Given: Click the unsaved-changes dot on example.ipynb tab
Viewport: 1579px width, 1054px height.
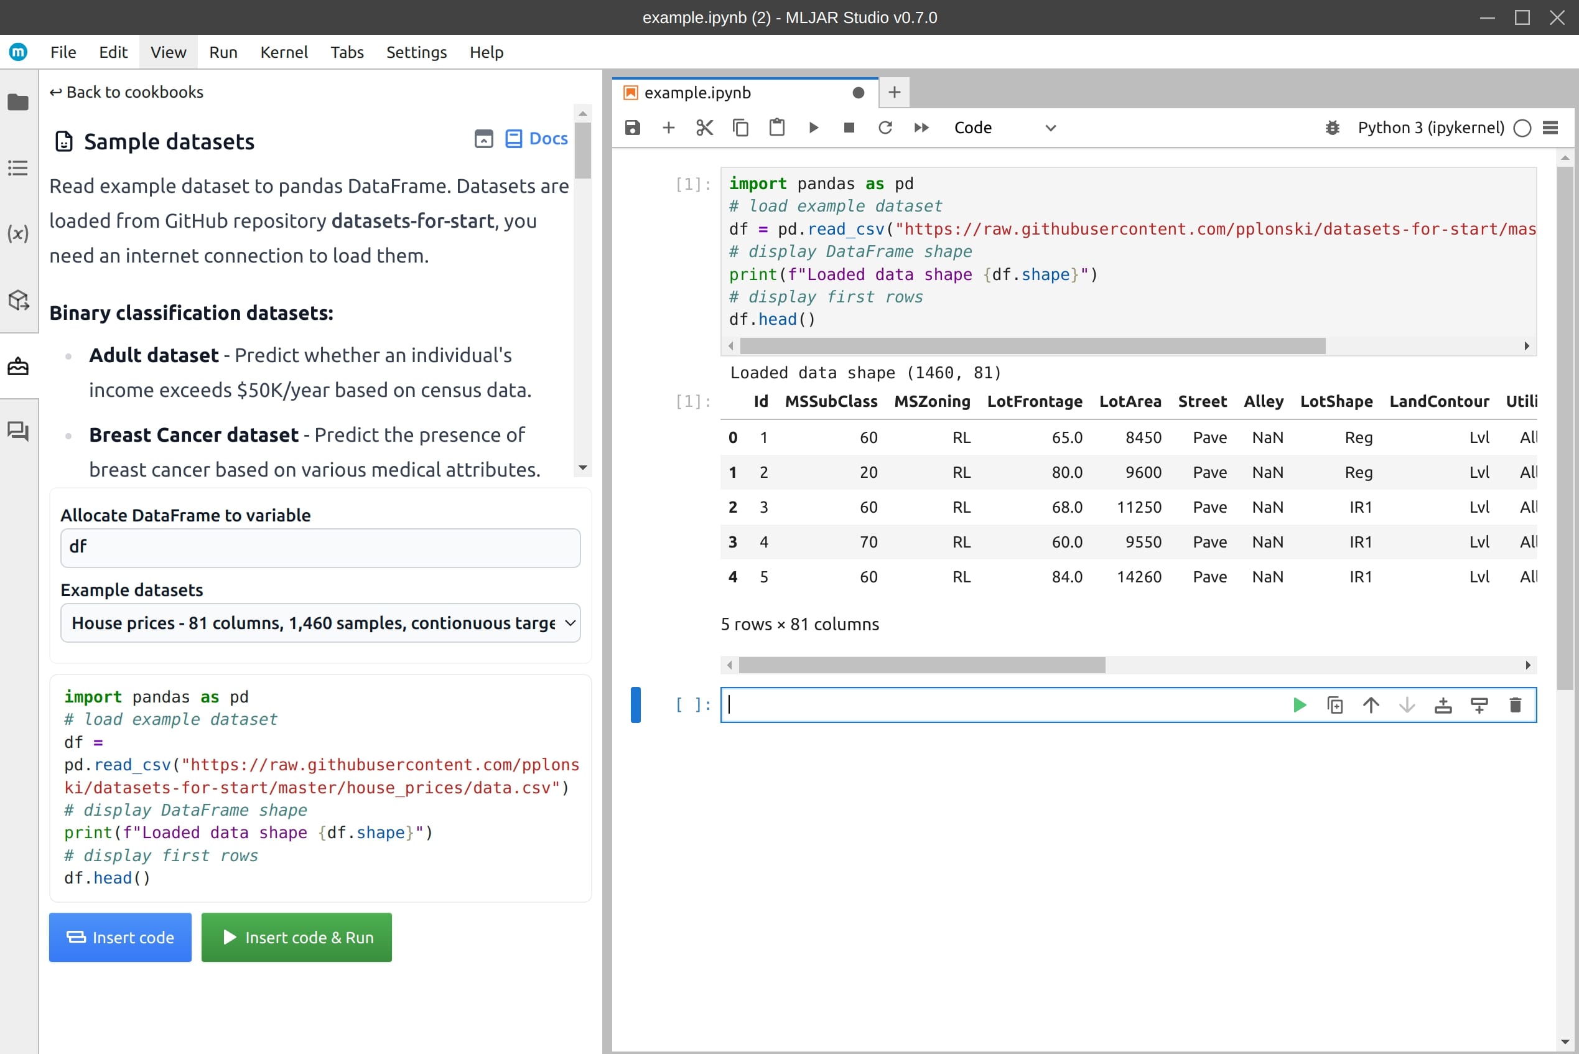Looking at the screenshot, I should (x=859, y=93).
